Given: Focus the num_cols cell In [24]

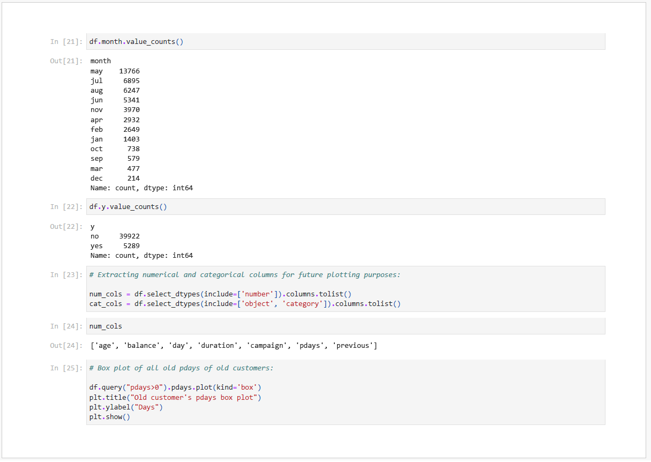Looking at the screenshot, I should tap(345, 326).
